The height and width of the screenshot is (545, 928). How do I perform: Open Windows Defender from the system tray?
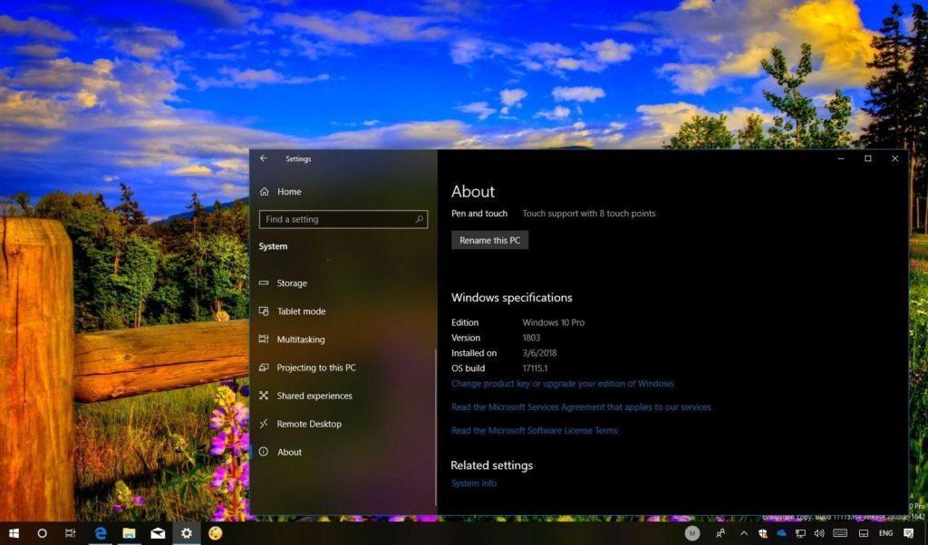(x=762, y=533)
